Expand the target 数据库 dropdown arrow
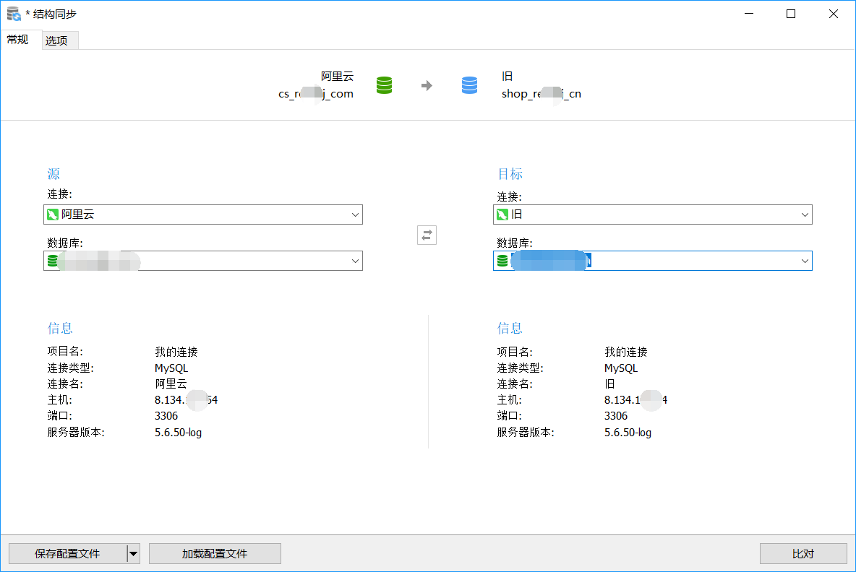 (x=805, y=261)
